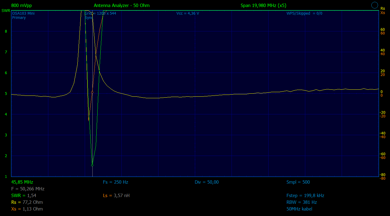Click the OSA103 Mini device label
390x216 pixels.
(x=23, y=13)
